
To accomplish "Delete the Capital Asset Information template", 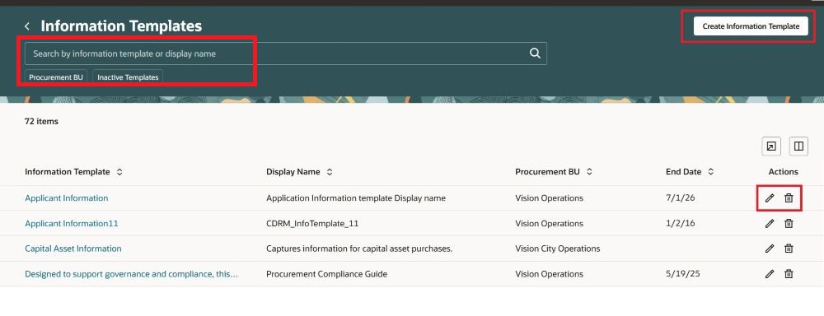I will pyautogui.click(x=789, y=249).
